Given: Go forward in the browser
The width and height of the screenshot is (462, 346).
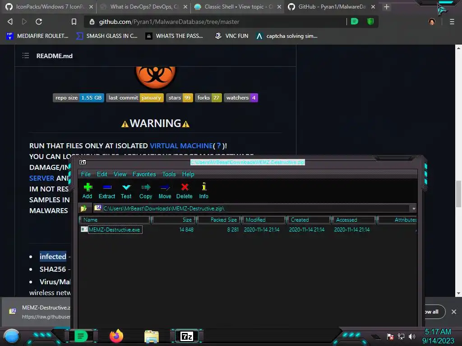Looking at the screenshot, I should click(x=24, y=22).
